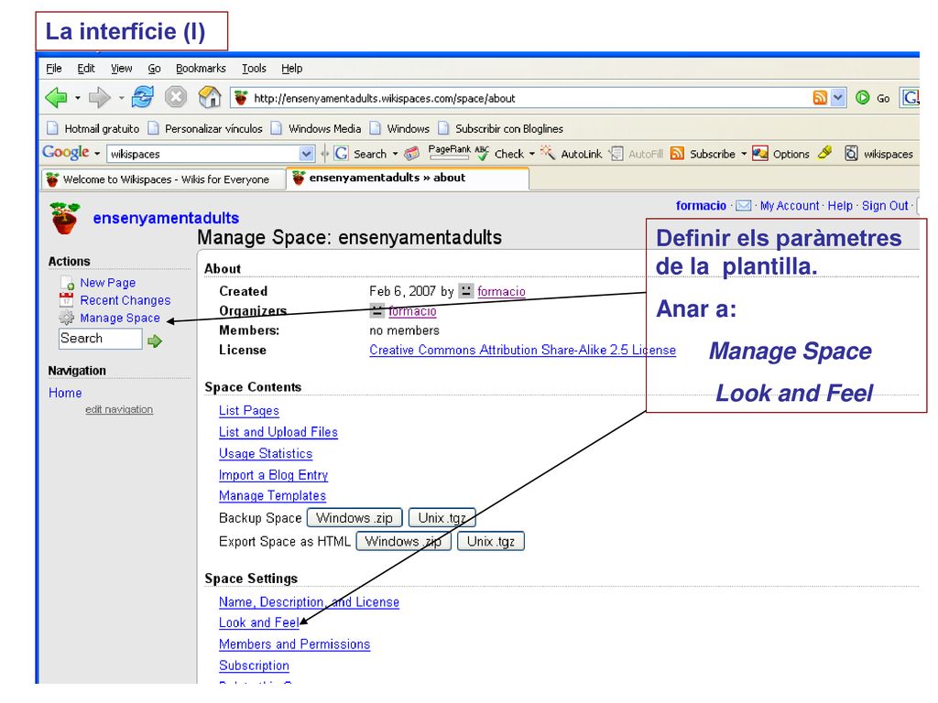Click the Home navigation link
The width and height of the screenshot is (938, 703).
pyautogui.click(x=65, y=393)
